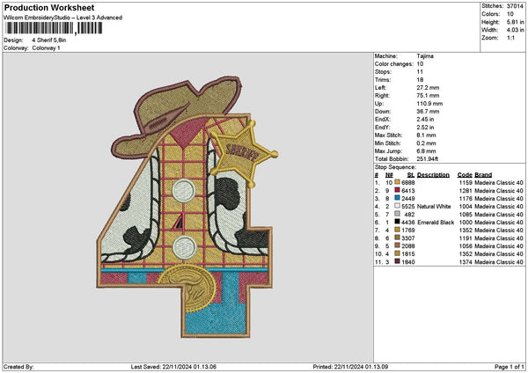Click the swatch beside stitch count 2088
The width and height of the screenshot is (528, 373).
(x=398, y=245)
